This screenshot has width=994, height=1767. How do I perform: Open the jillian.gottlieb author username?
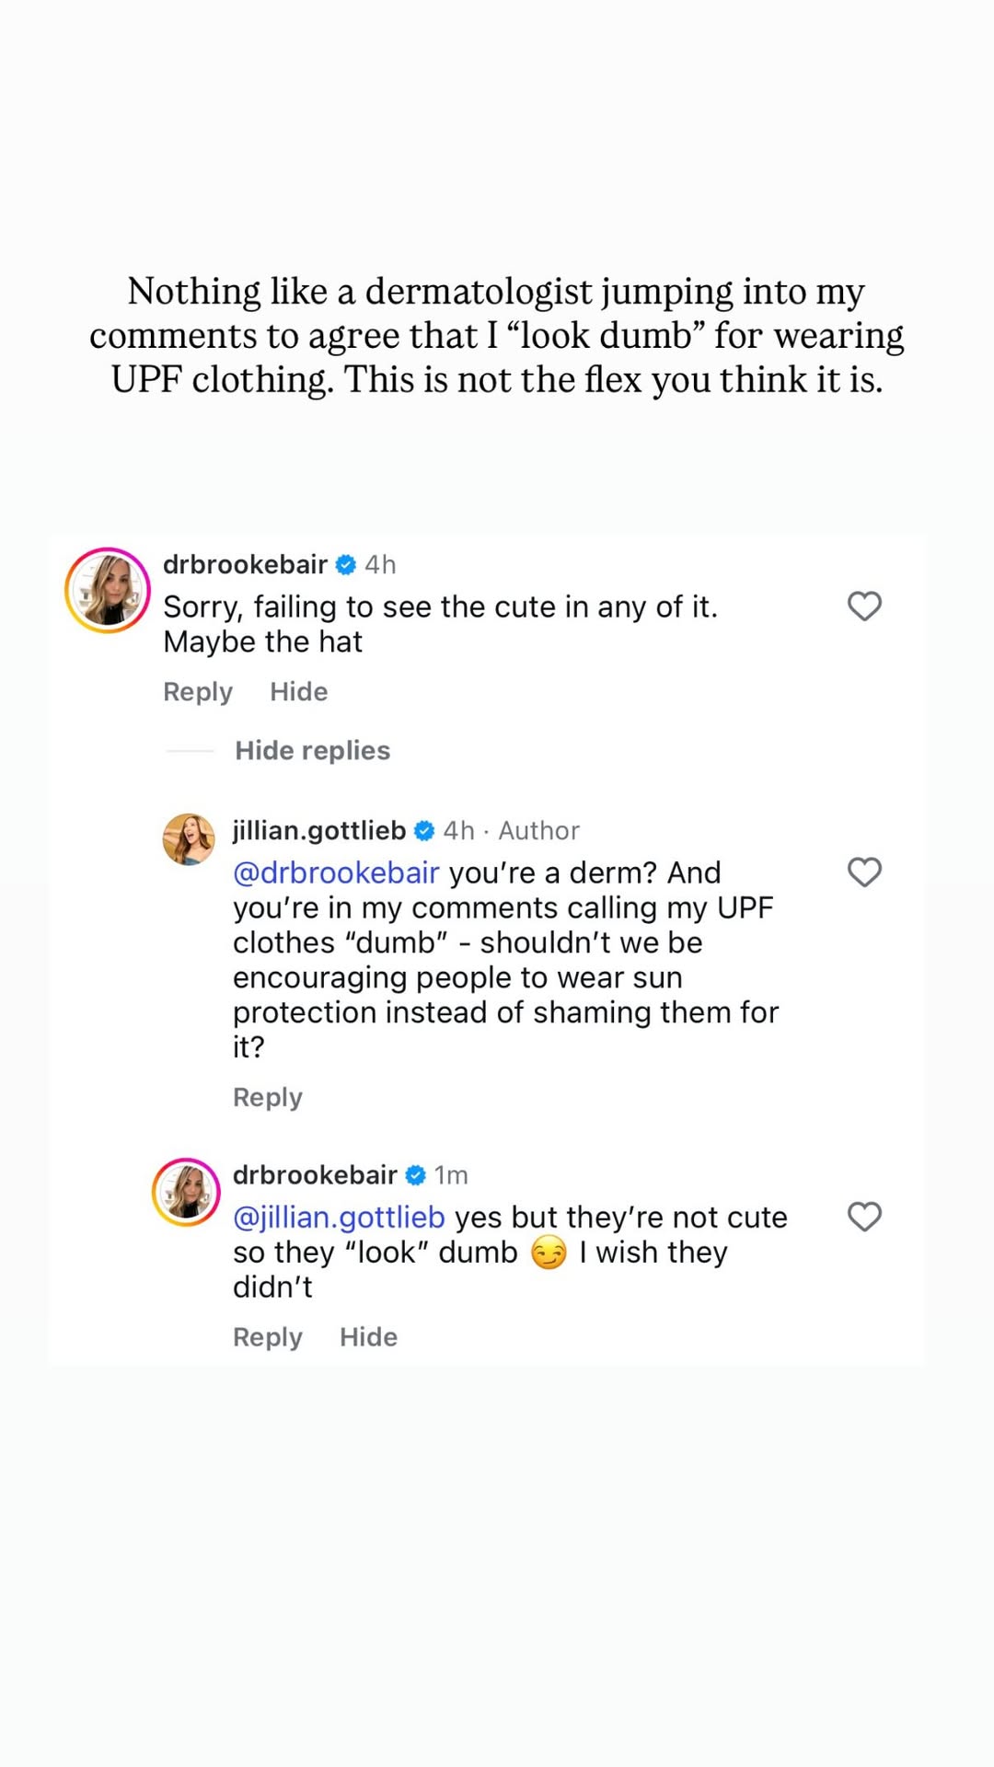coord(319,830)
